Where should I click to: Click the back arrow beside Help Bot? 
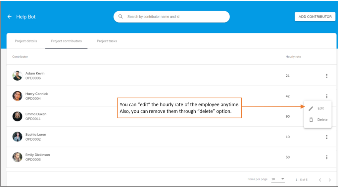(10, 17)
